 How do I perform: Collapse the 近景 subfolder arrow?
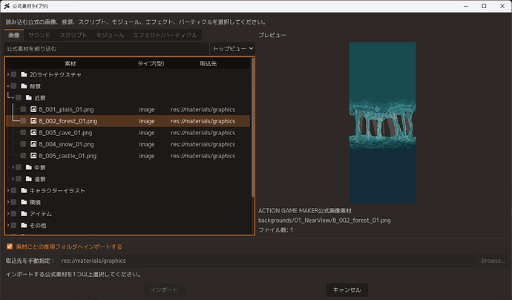click(x=13, y=98)
